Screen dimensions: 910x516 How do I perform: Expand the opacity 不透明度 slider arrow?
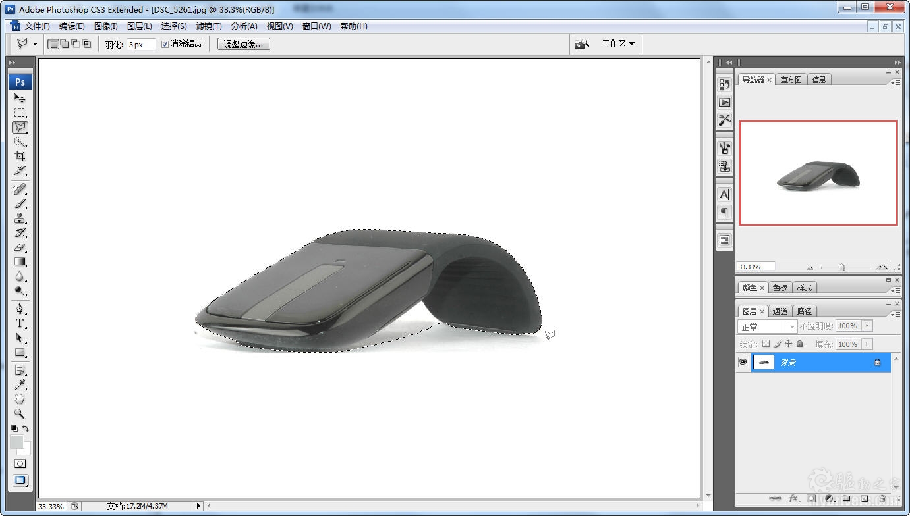coord(867,326)
